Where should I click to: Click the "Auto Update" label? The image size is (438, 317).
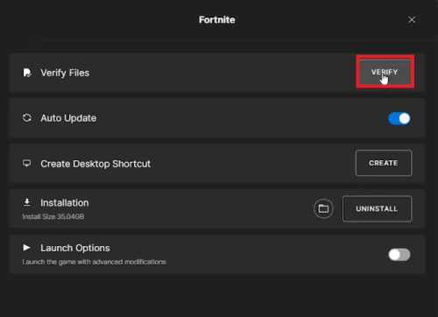click(x=68, y=118)
